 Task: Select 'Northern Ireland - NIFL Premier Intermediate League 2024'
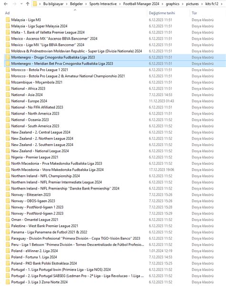pos(56,182)
